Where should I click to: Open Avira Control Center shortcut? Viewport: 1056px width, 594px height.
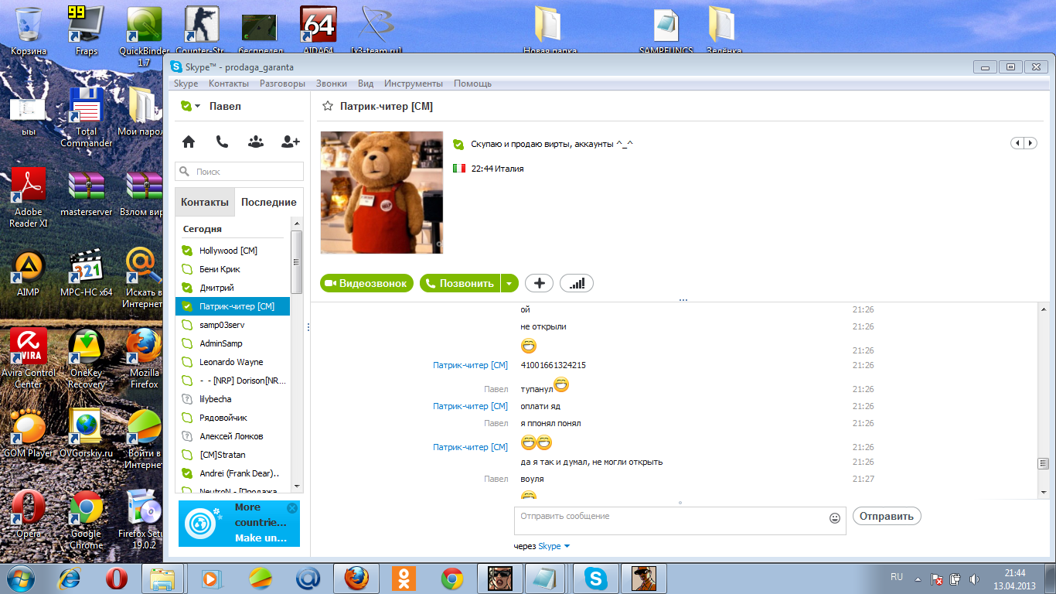click(29, 358)
